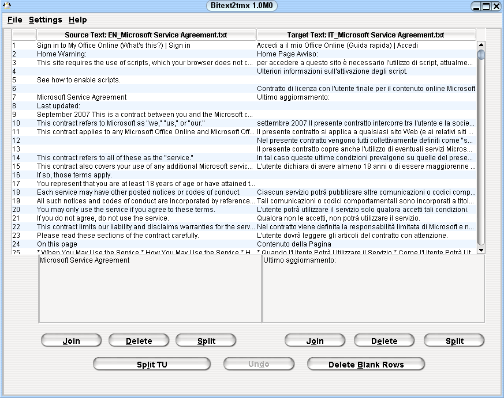Select target cell "L'utente dovrà leggere gli articoli…"
The height and width of the screenshot is (398, 504).
pos(366,236)
